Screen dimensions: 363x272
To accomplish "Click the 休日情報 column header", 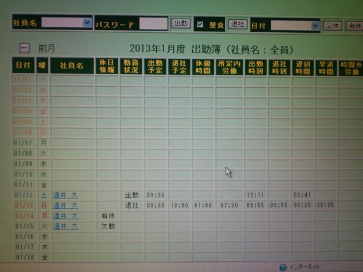I will pos(107,66).
